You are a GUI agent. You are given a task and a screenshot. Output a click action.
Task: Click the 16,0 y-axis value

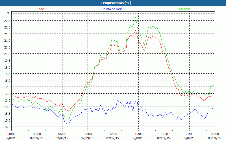[7, 107]
